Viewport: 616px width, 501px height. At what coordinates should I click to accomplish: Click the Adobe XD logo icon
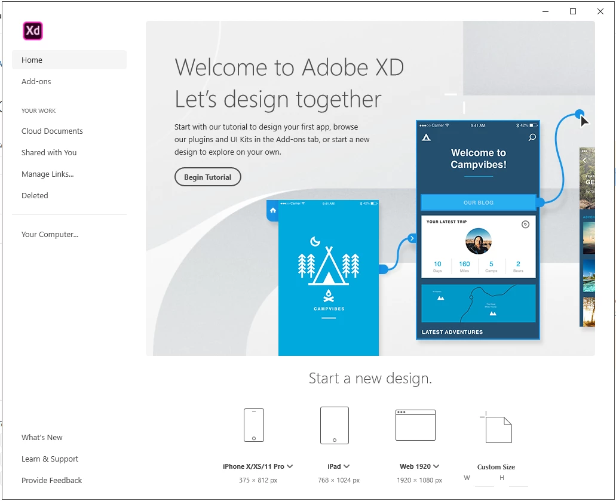point(33,30)
